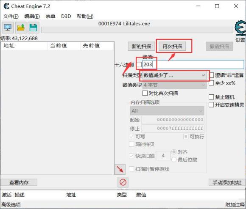Click the Cheat Engine title bar icon
The image size is (246, 209).
(6, 6)
